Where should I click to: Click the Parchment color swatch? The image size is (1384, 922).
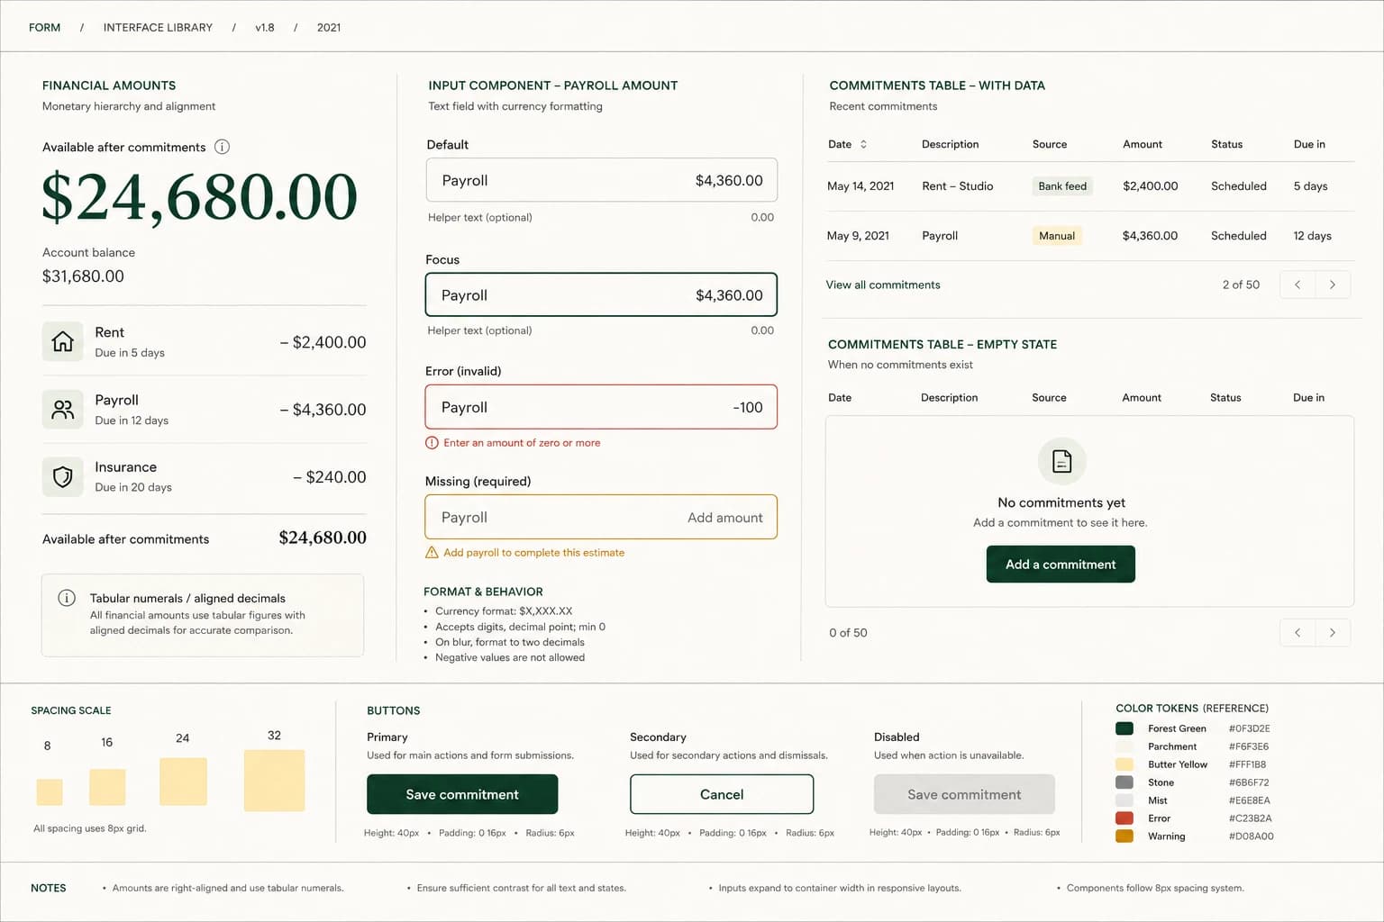(1124, 746)
